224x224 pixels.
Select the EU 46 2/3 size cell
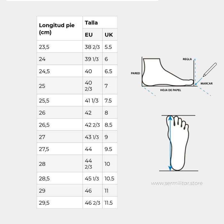pos(92,203)
